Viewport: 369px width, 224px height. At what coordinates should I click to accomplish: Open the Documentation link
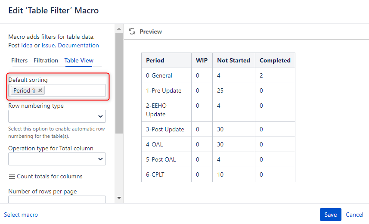(78, 46)
